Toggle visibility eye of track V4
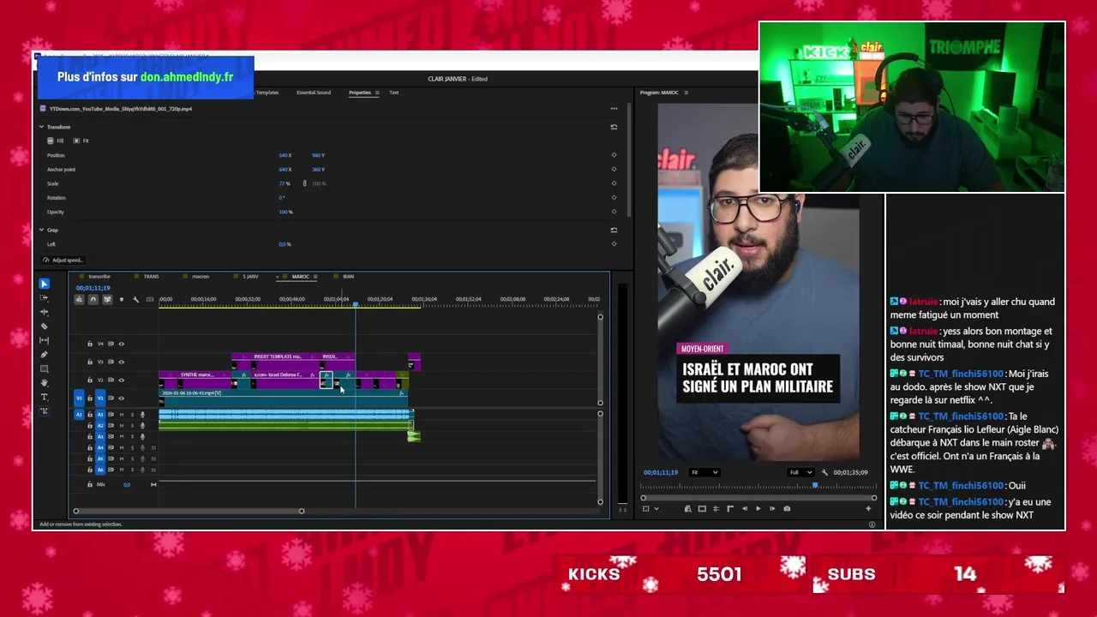This screenshot has height=617, width=1097. [x=121, y=344]
